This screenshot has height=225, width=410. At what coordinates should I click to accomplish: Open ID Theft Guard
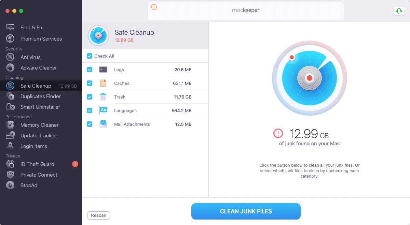coord(38,164)
